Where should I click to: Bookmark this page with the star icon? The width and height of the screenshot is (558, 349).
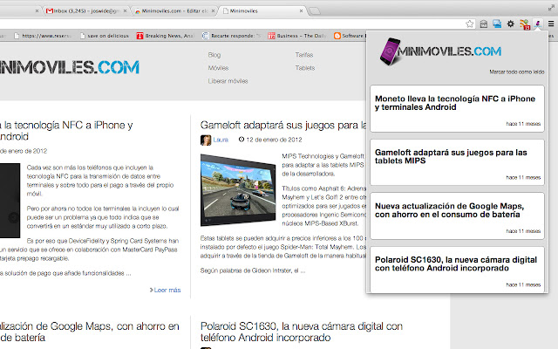point(470,24)
